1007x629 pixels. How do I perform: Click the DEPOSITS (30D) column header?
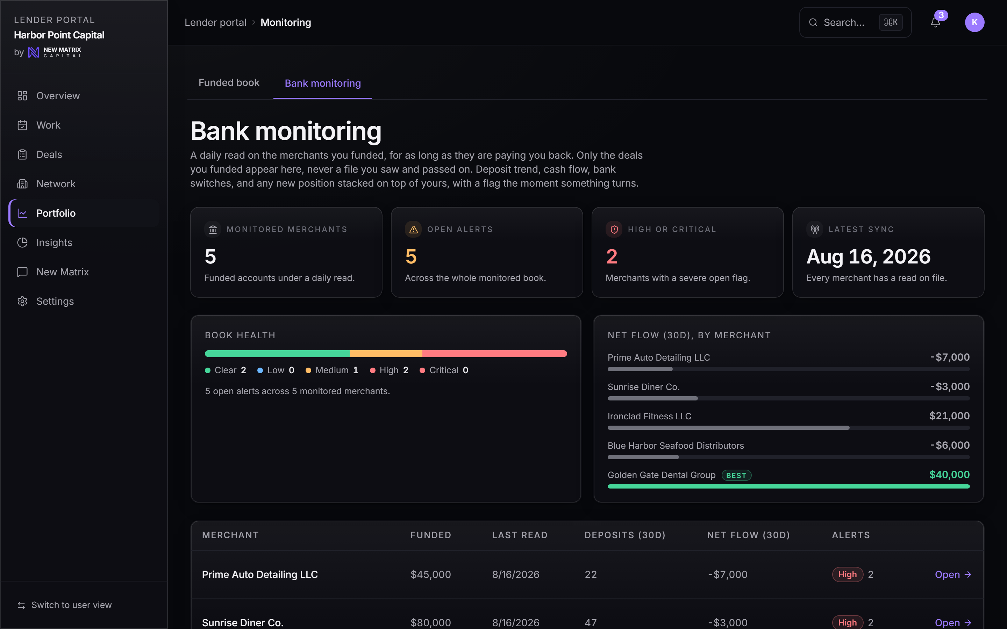pyautogui.click(x=625, y=535)
